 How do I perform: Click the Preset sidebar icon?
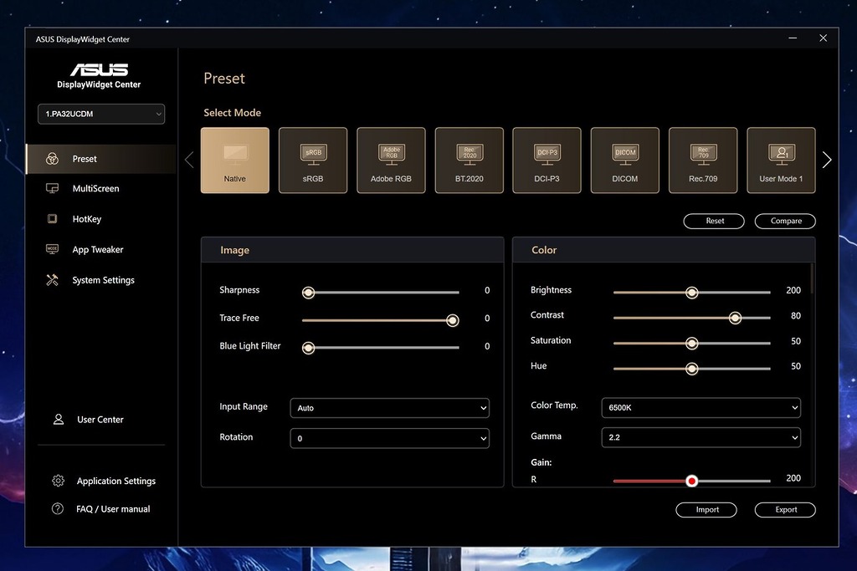point(53,159)
